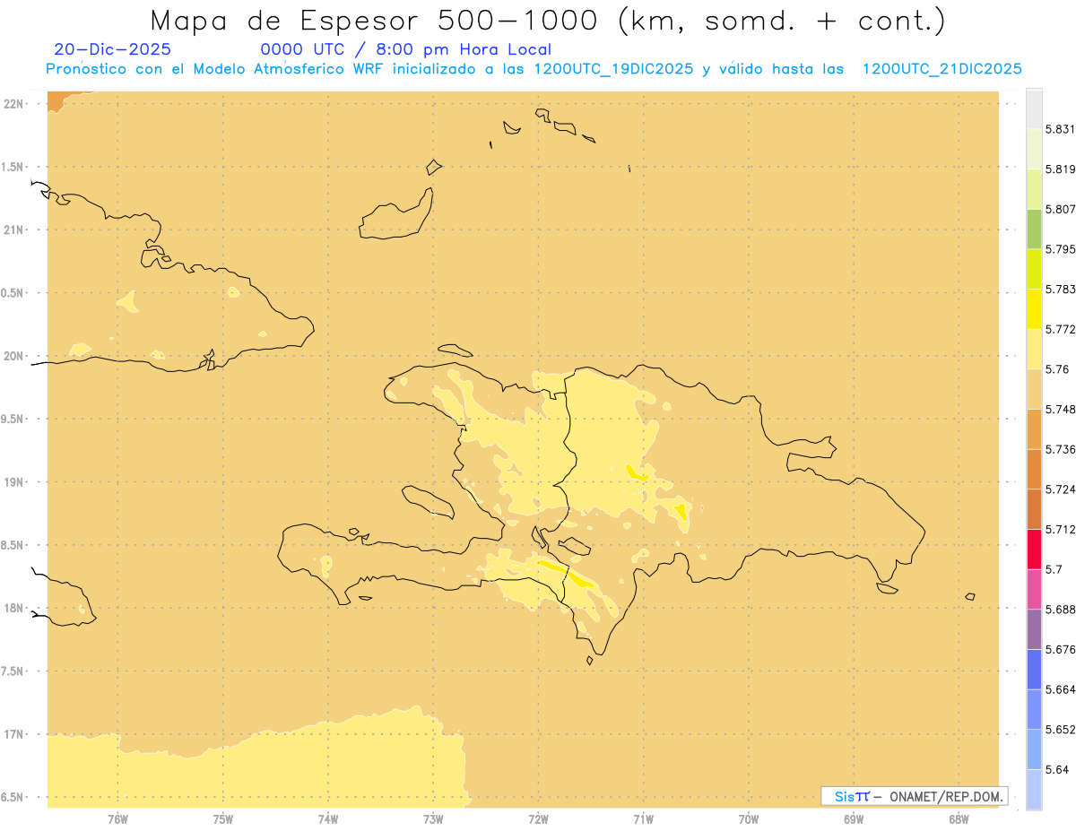1076x831 pixels.
Task: Select the date label "20-Dic-2025"
Action: (x=112, y=49)
